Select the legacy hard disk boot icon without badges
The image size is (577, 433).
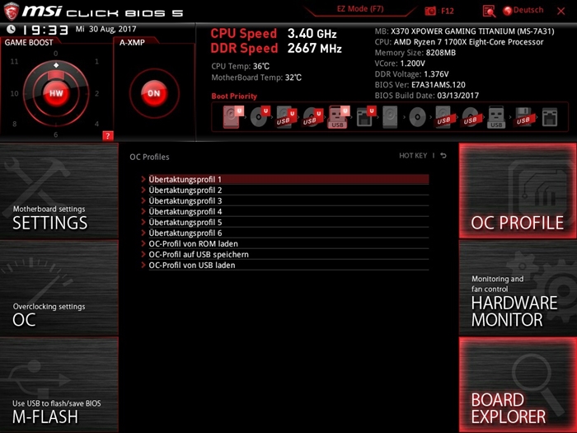point(390,117)
